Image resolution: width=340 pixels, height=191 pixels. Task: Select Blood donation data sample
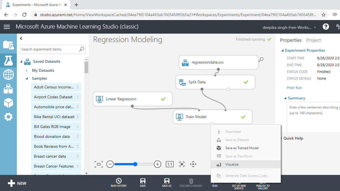(x=56, y=136)
